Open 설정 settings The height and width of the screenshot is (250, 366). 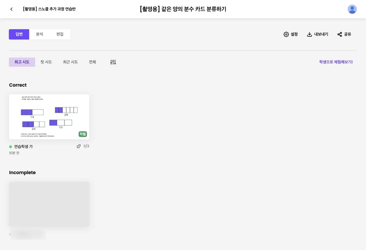[x=291, y=34]
